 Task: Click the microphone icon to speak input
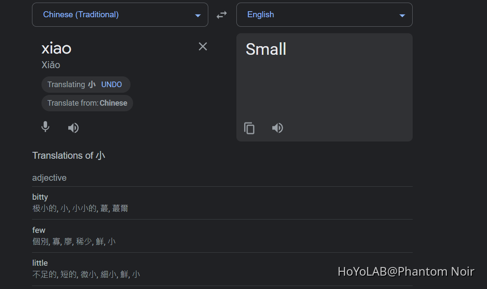pyautogui.click(x=45, y=127)
